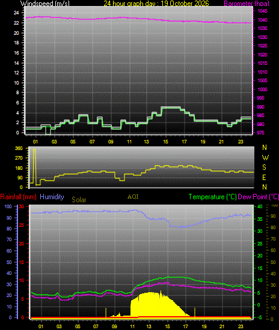Screen dimensions: 279x330
Task: Select the red 25 rainfall axis value
Action: click(x=22, y=225)
